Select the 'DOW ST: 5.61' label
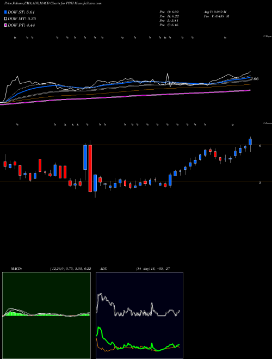This screenshot has width=272, height=359. tap(21, 13)
